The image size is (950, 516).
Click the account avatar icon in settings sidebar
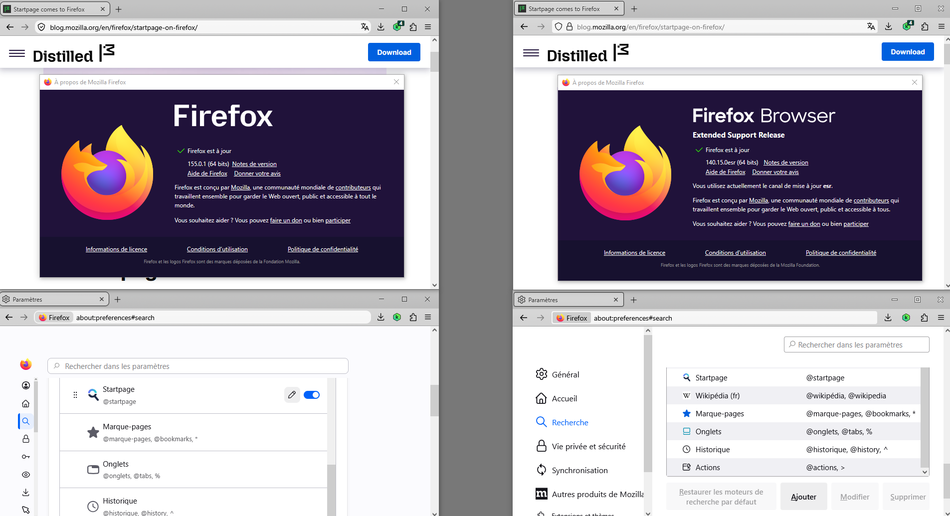(x=26, y=385)
